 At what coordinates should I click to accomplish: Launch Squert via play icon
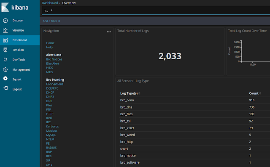[5, 78]
